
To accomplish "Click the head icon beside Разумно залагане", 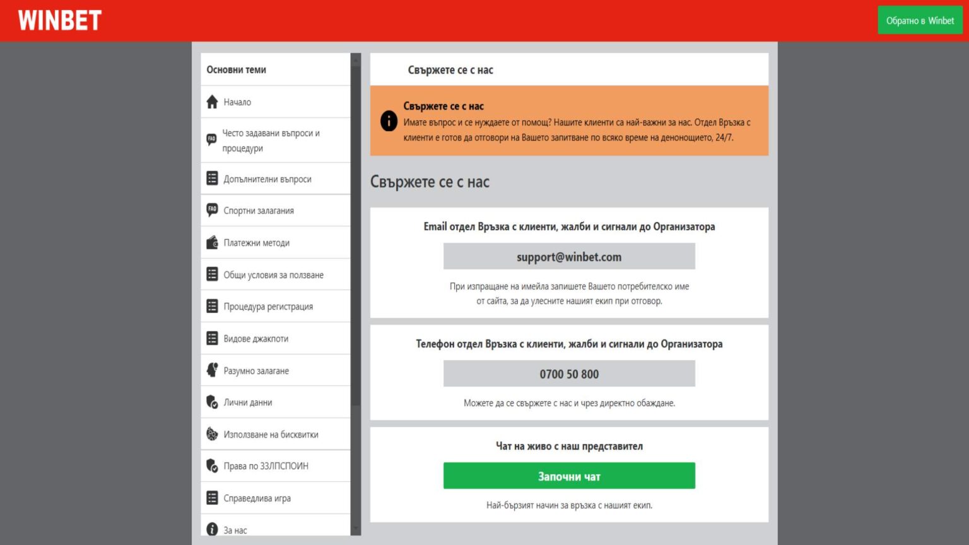I will [212, 370].
